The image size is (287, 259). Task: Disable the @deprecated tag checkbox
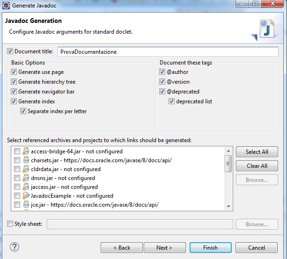click(162, 91)
